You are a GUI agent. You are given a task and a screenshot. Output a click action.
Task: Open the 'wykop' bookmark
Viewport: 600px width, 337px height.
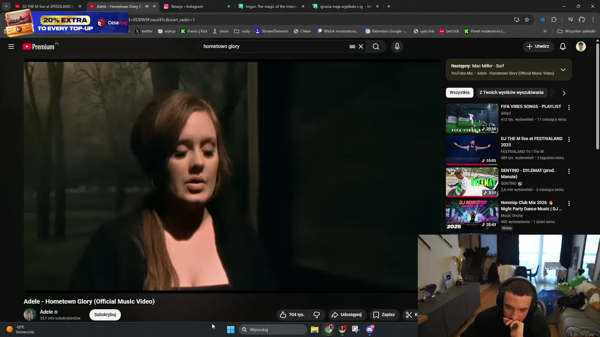(167, 31)
